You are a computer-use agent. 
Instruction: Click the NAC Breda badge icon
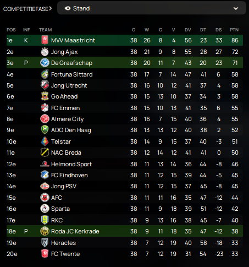pos(45,152)
